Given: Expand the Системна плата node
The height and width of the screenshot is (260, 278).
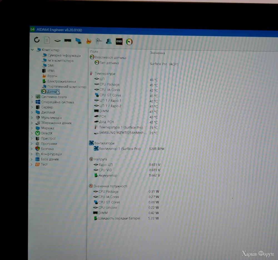Looking at the screenshot, I should (x=32, y=97).
